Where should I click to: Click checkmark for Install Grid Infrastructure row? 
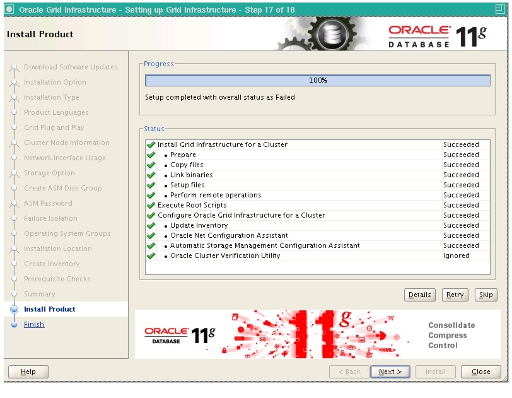coord(151,145)
